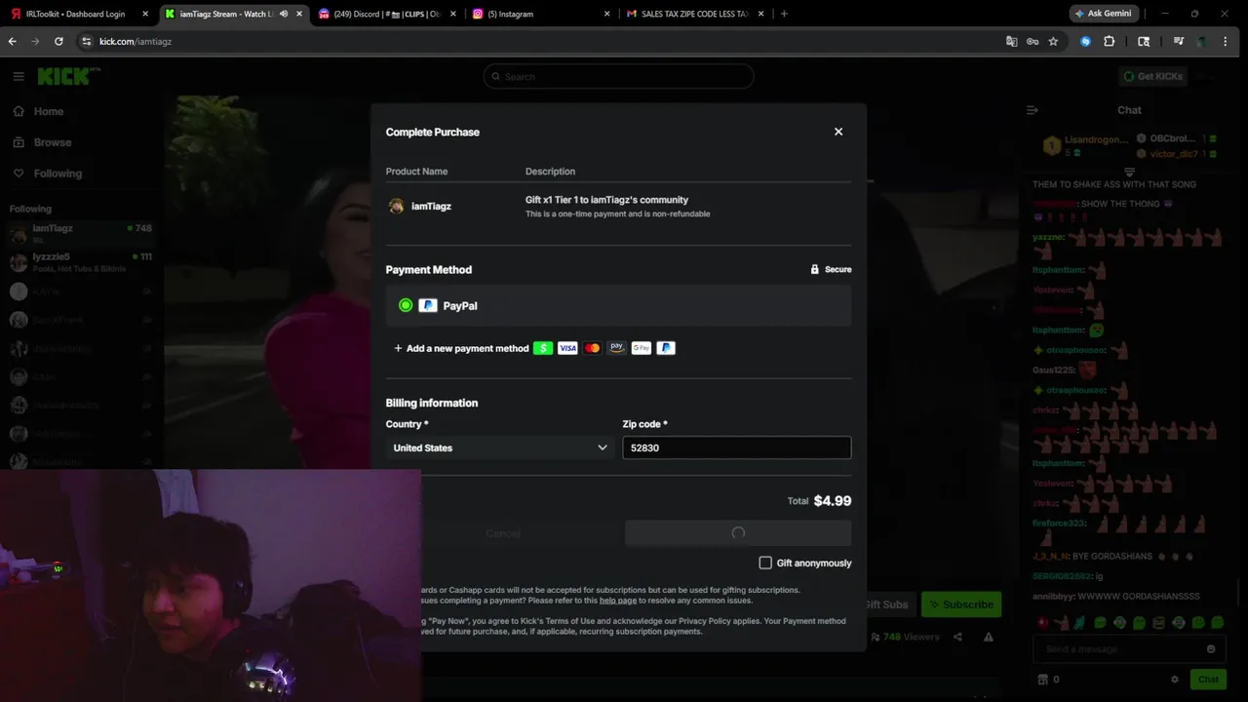Switch to the Instagram browser tab
The image size is (1248, 702).
coord(542,14)
